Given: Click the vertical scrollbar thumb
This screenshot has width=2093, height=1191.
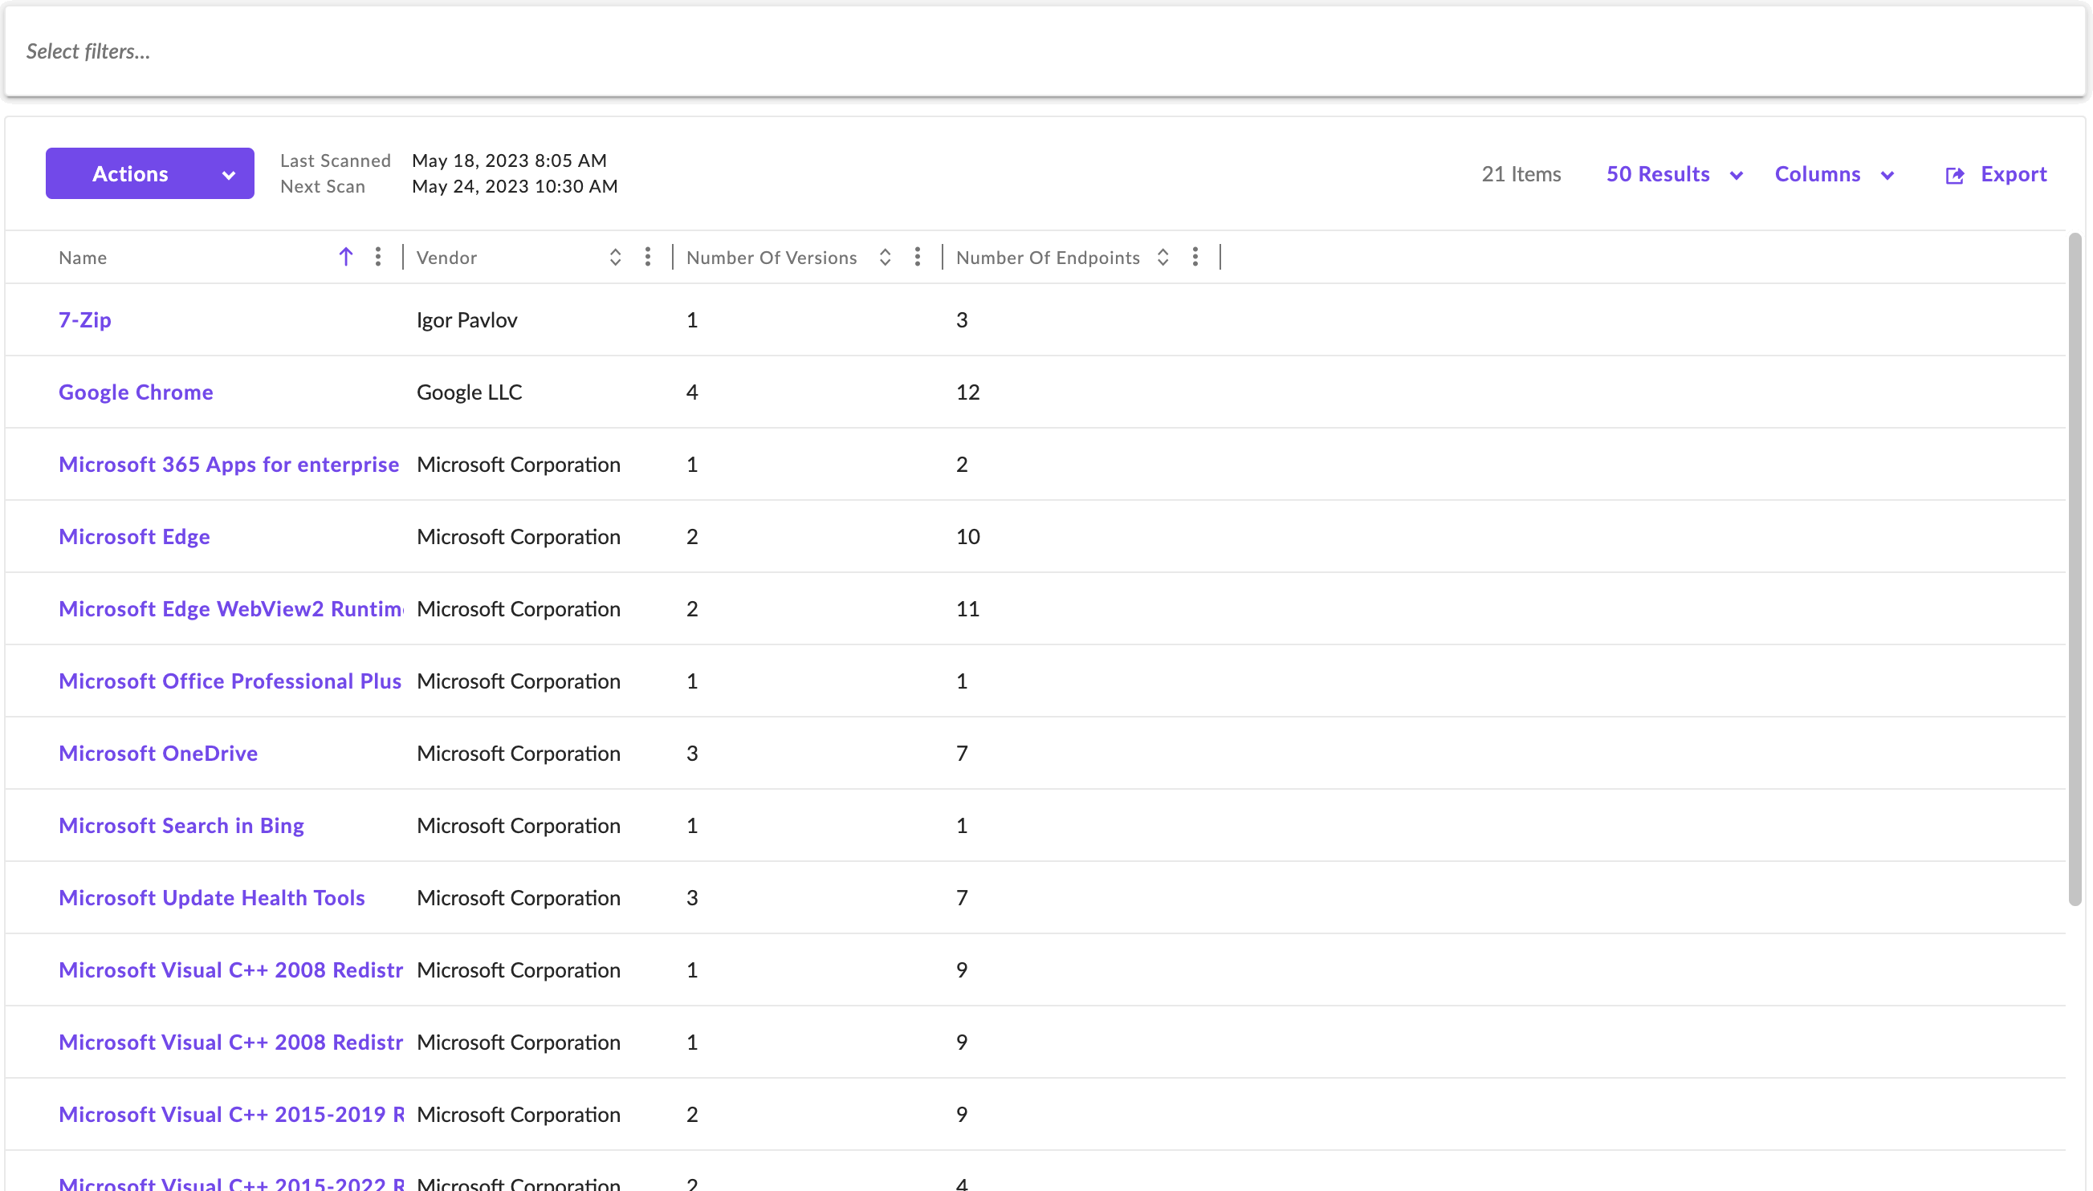Looking at the screenshot, I should click(x=2074, y=568).
